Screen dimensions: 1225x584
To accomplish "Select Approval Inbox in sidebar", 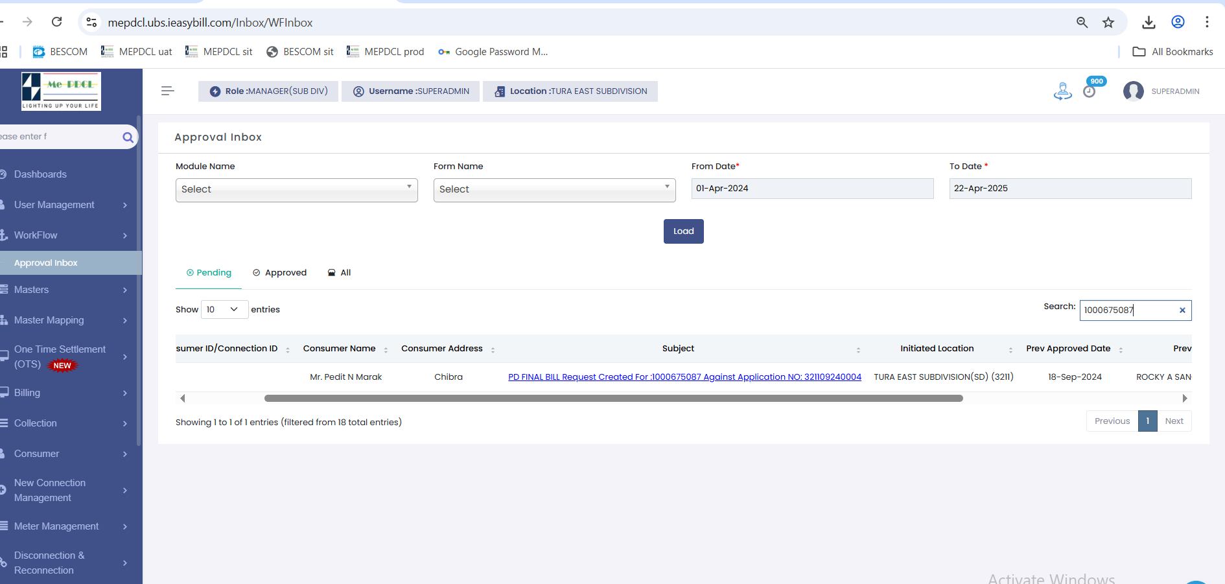I will (x=70, y=263).
